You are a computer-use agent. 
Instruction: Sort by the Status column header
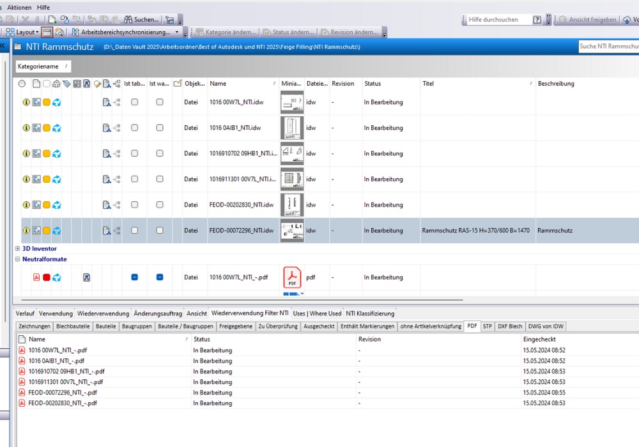pos(373,84)
